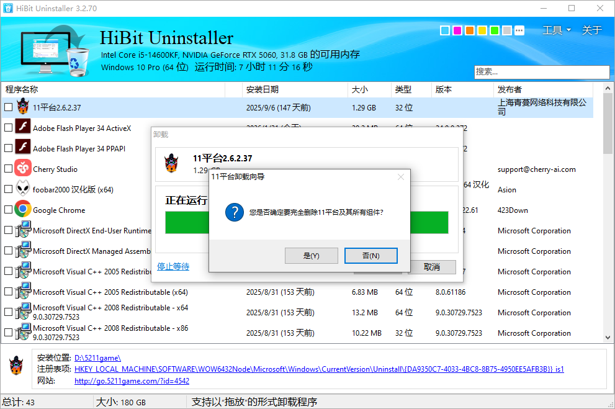
Task: Click the 11平台 application icon in the list
Action: point(23,106)
